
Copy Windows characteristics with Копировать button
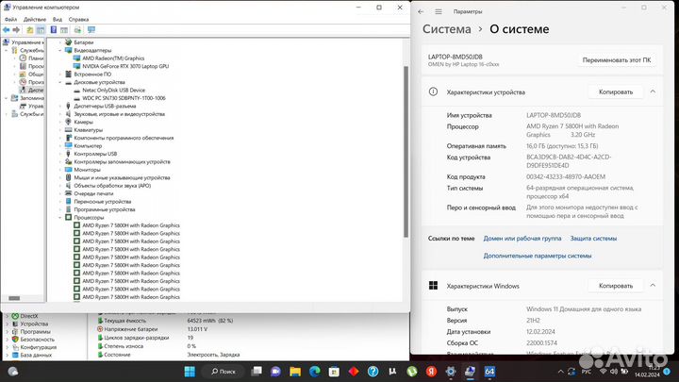[x=615, y=286]
